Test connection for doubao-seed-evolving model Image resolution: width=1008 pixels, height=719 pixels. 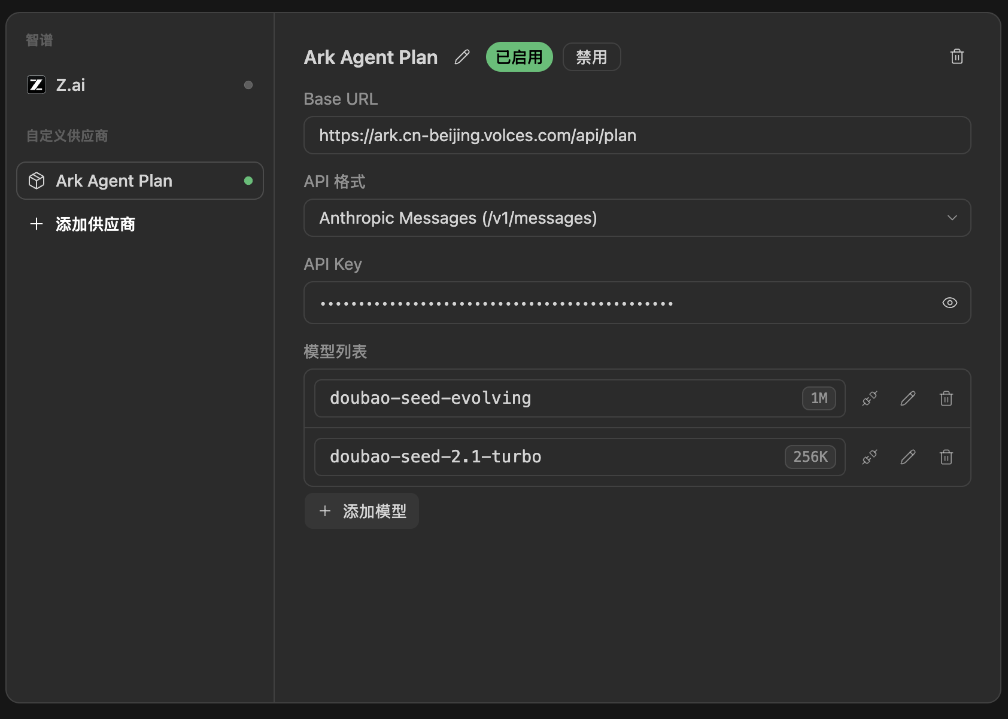(x=870, y=398)
